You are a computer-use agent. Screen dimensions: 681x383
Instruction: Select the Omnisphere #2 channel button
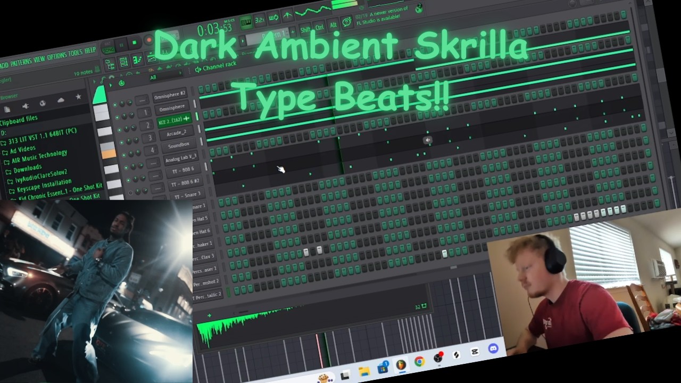[x=170, y=95]
